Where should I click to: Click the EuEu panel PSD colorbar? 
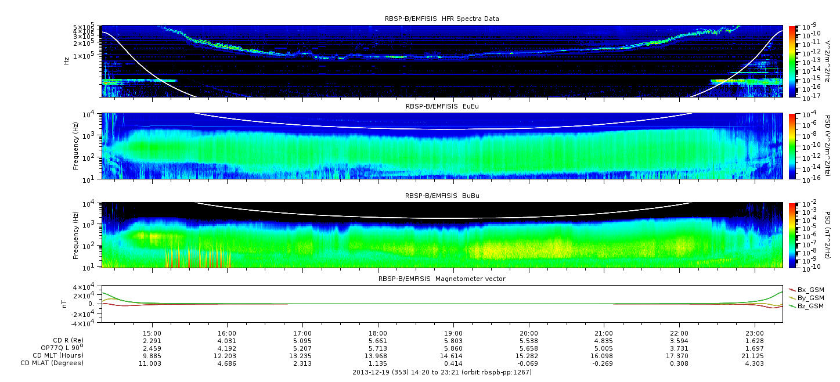click(x=792, y=146)
